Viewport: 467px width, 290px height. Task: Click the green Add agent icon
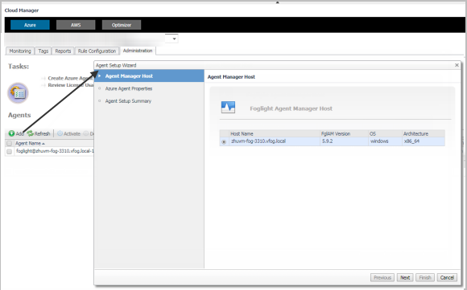(11, 133)
